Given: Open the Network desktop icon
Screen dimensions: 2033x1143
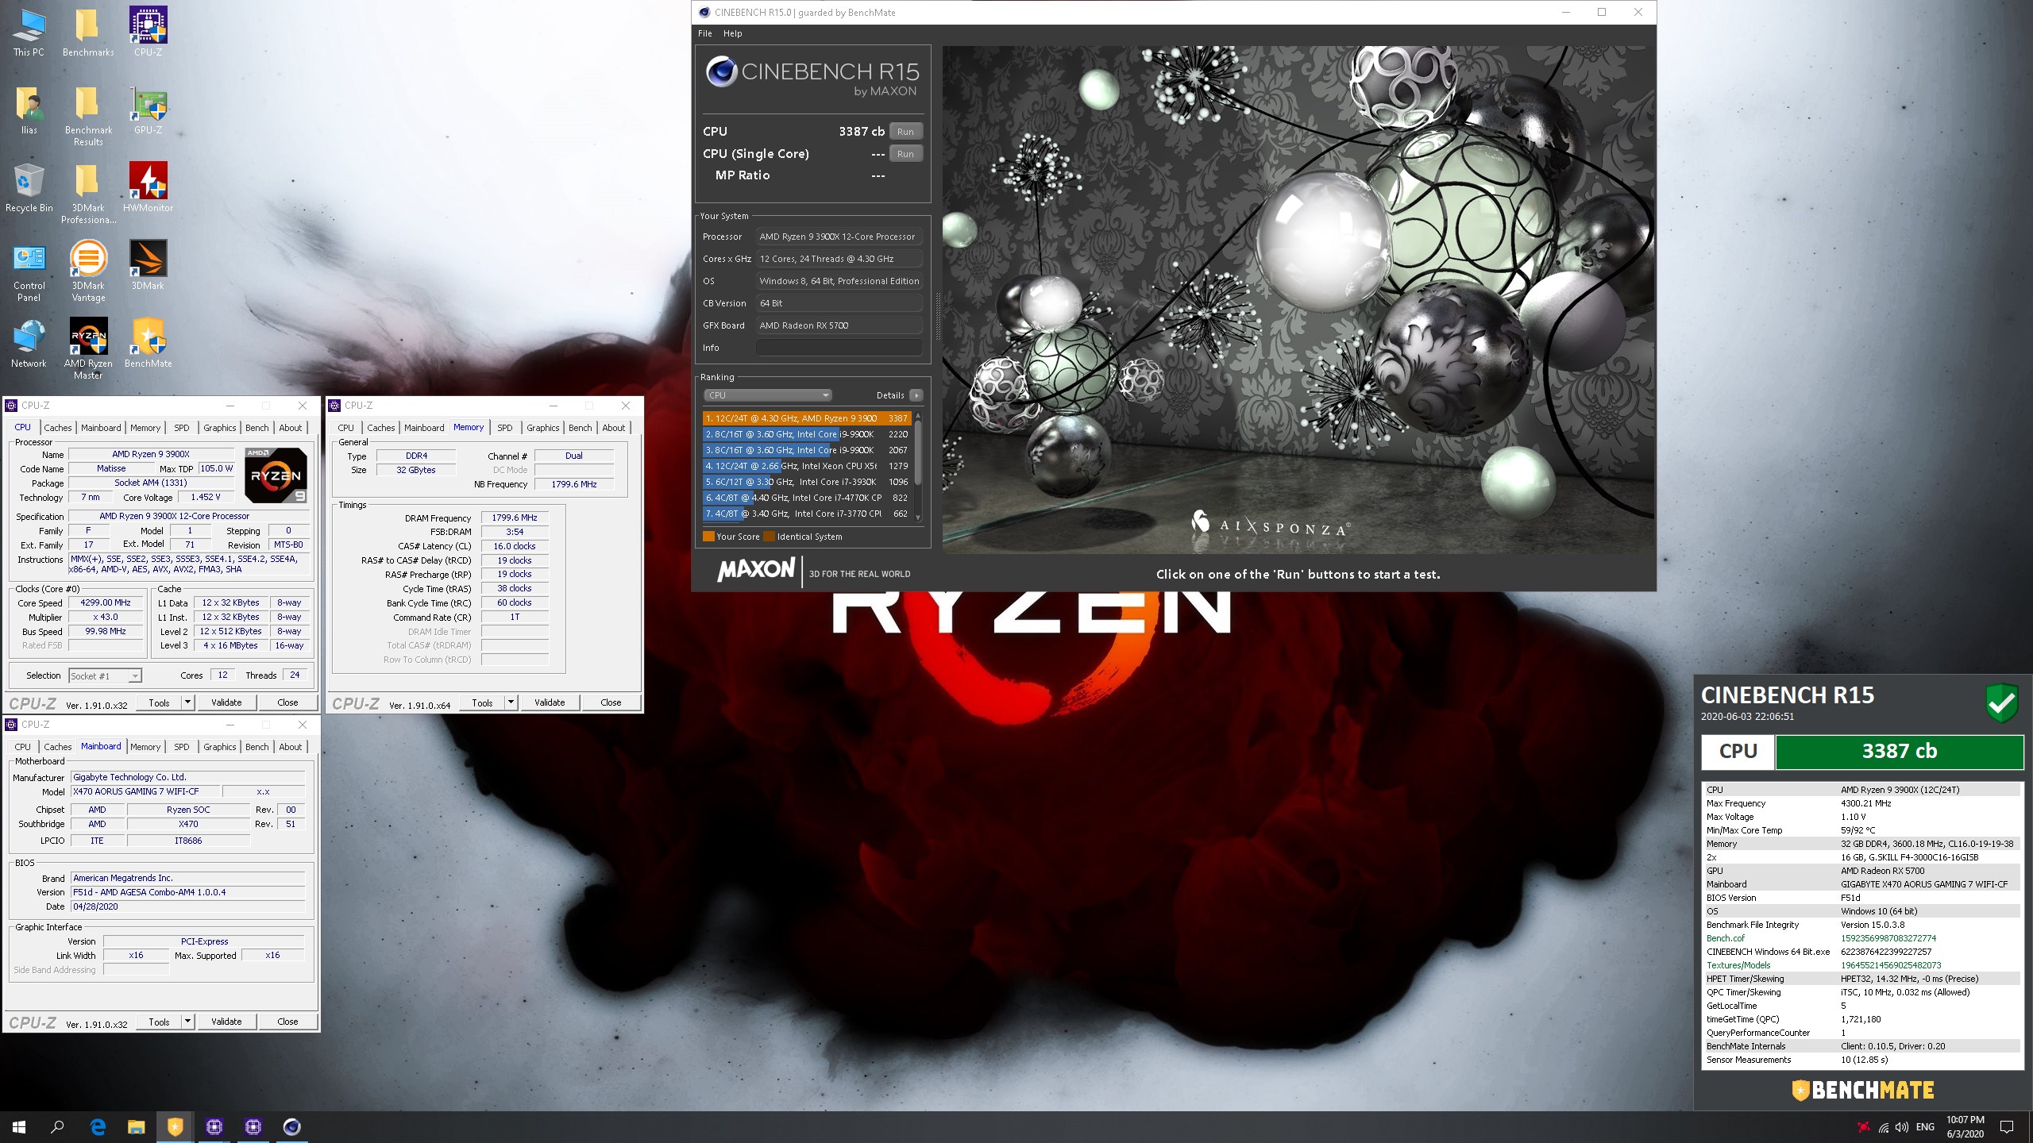Looking at the screenshot, I should 29,343.
